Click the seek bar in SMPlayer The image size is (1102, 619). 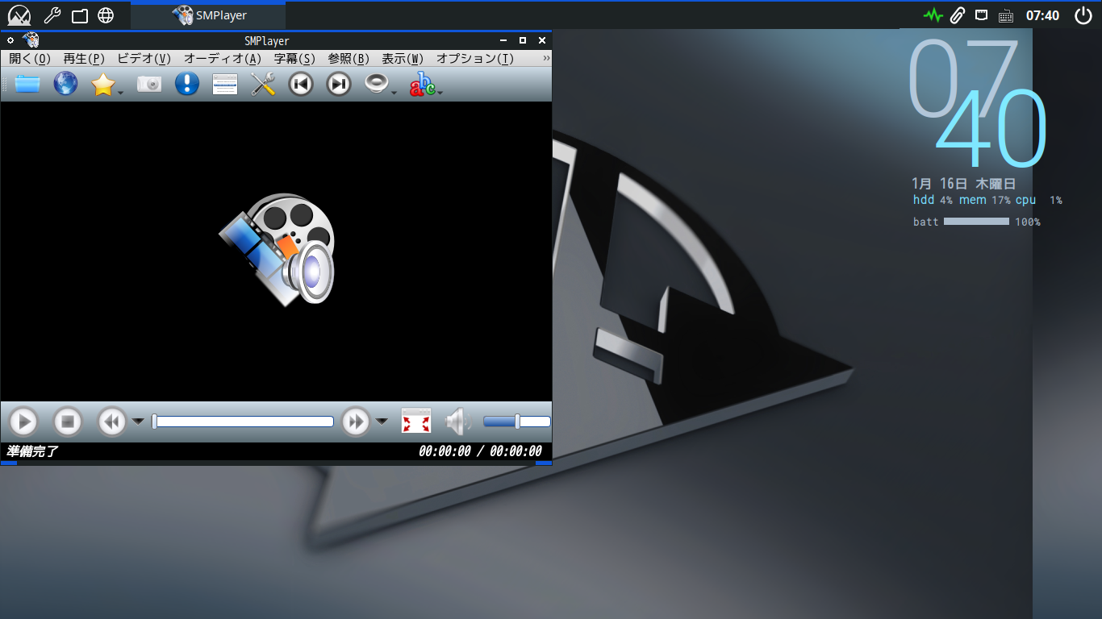pos(243,422)
